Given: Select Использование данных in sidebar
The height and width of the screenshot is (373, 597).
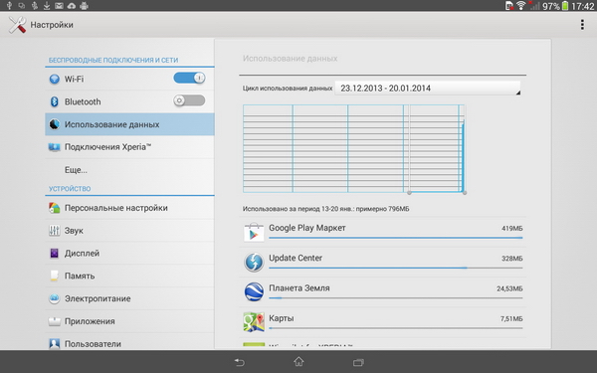Looking at the screenshot, I should pos(129,124).
